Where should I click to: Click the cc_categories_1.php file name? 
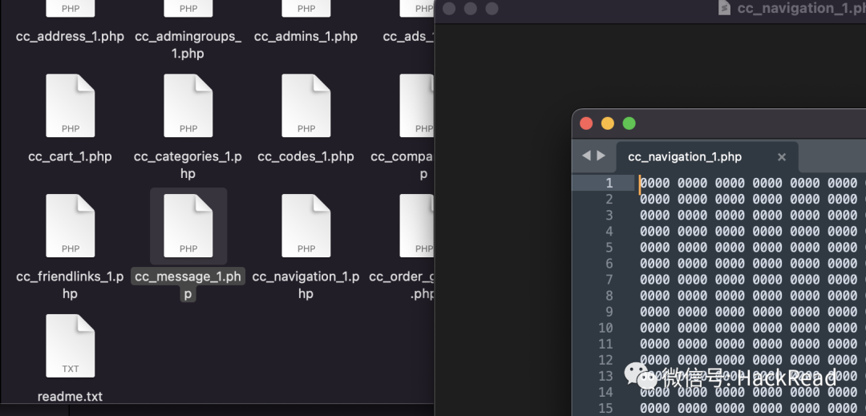click(x=188, y=165)
